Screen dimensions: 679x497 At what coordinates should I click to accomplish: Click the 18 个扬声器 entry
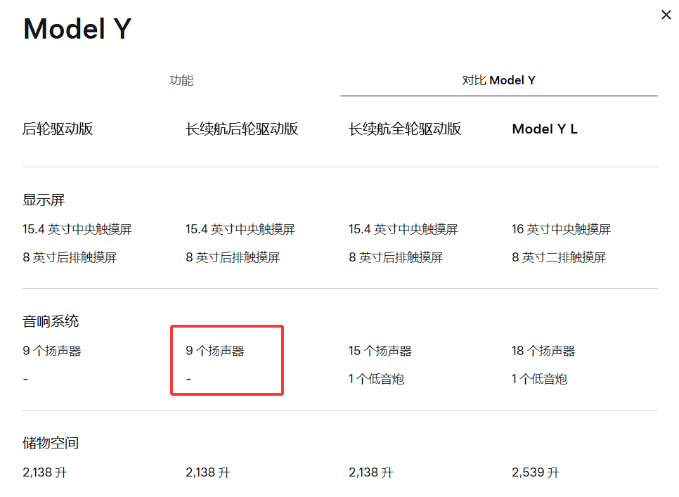(x=543, y=351)
